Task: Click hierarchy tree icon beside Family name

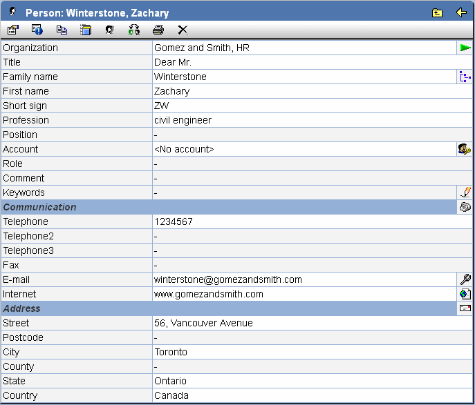Action: (x=465, y=77)
